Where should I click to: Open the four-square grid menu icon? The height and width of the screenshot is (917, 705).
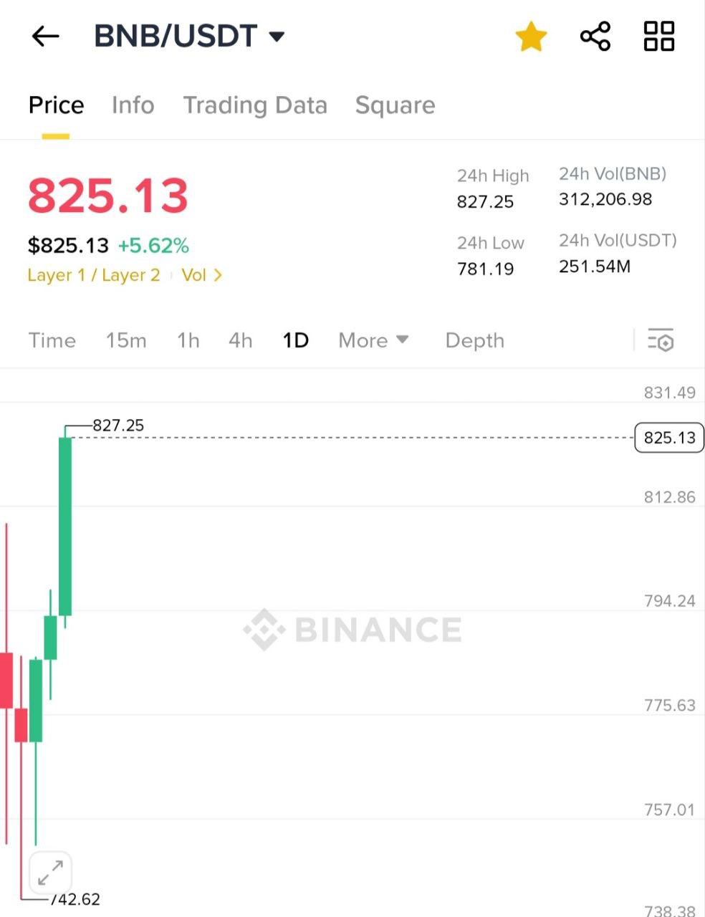pyautogui.click(x=658, y=36)
